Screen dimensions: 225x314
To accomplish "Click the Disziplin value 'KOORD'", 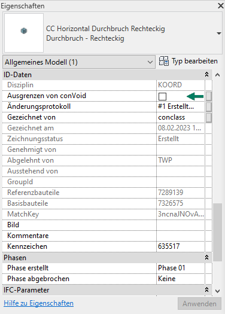I will click(x=170, y=85).
